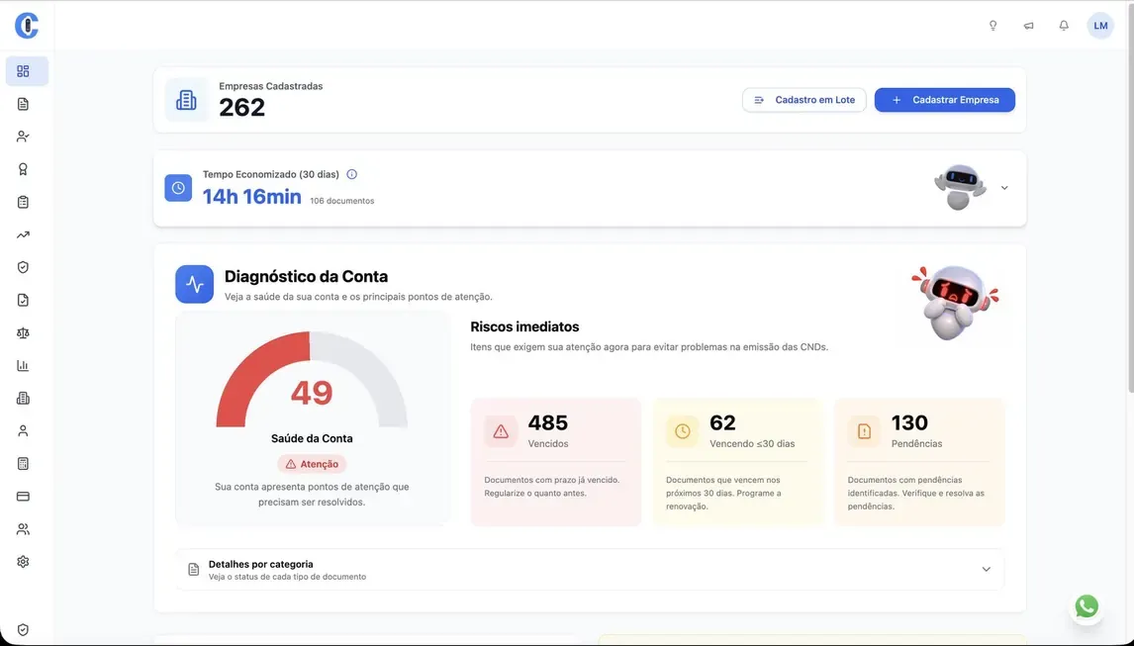Click the Cadastrar Empresa button
The height and width of the screenshot is (646, 1134).
tap(945, 100)
